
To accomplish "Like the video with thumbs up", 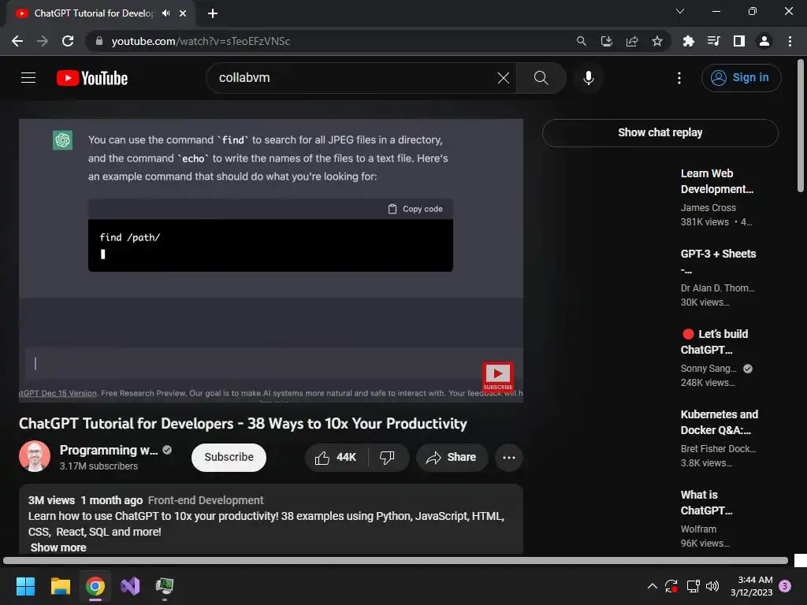I will 336,458.
